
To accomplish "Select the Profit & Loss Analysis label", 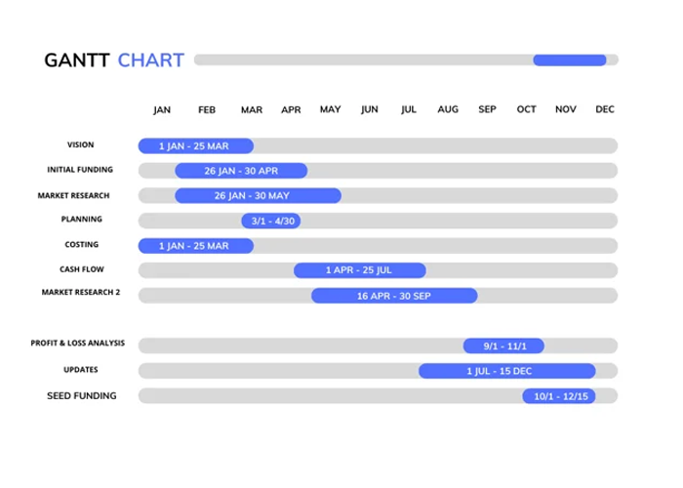I will (x=78, y=345).
